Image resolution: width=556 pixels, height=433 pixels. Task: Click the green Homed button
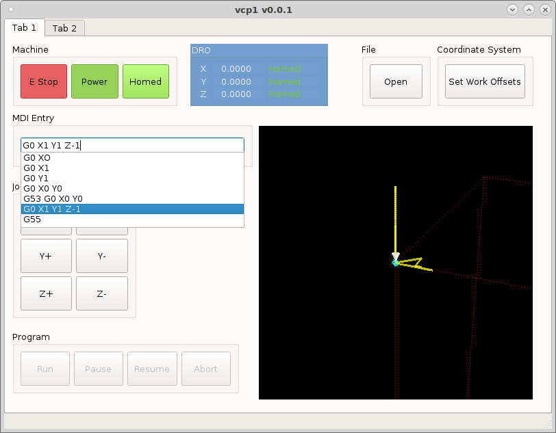(x=146, y=81)
